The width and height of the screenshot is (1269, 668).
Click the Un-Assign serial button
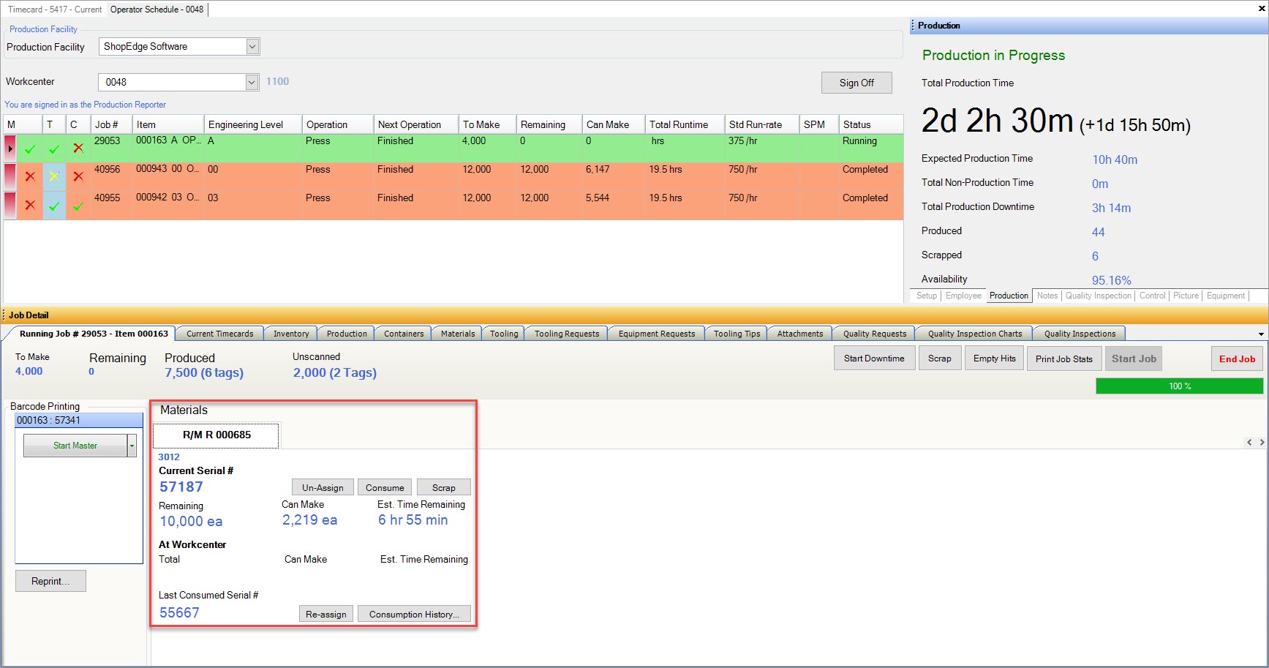323,487
